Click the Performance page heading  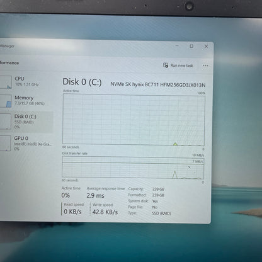coord(9,63)
